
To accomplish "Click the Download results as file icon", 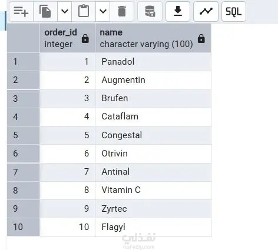I will click(178, 11).
